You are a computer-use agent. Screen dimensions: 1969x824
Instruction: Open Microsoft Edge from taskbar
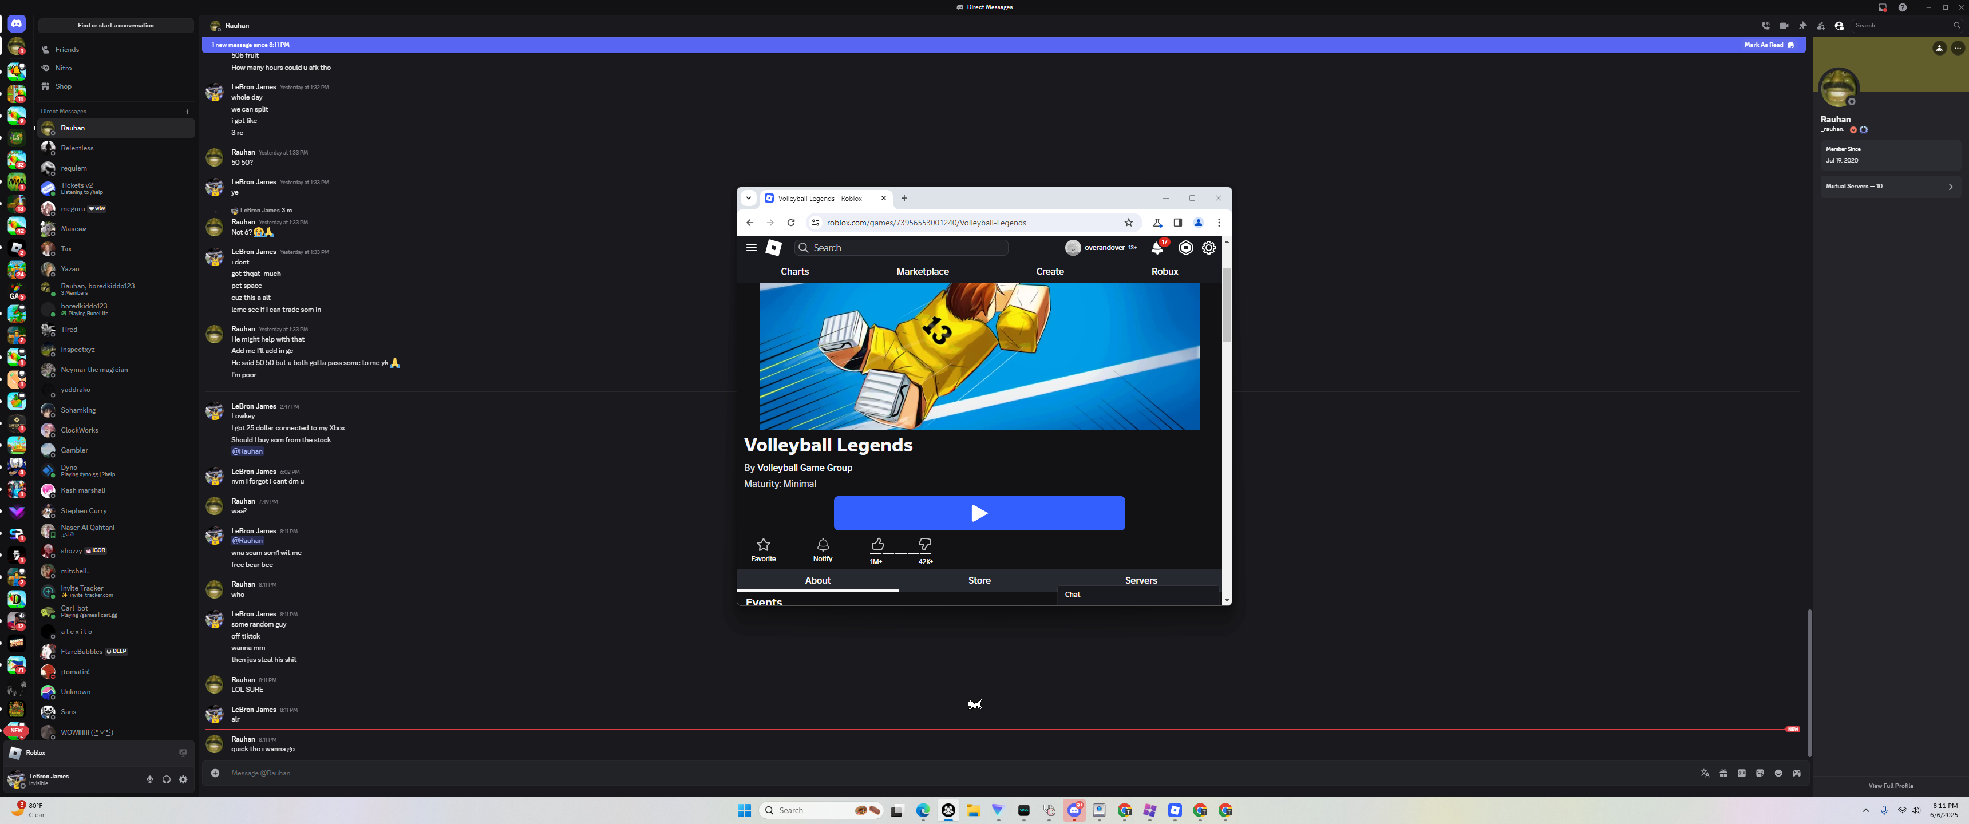tap(923, 810)
